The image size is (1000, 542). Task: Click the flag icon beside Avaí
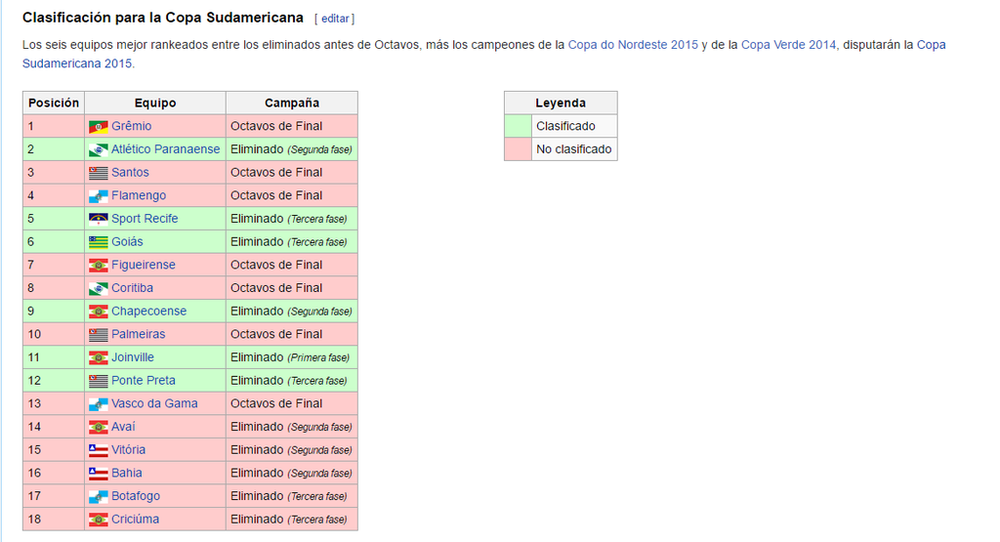click(x=99, y=427)
